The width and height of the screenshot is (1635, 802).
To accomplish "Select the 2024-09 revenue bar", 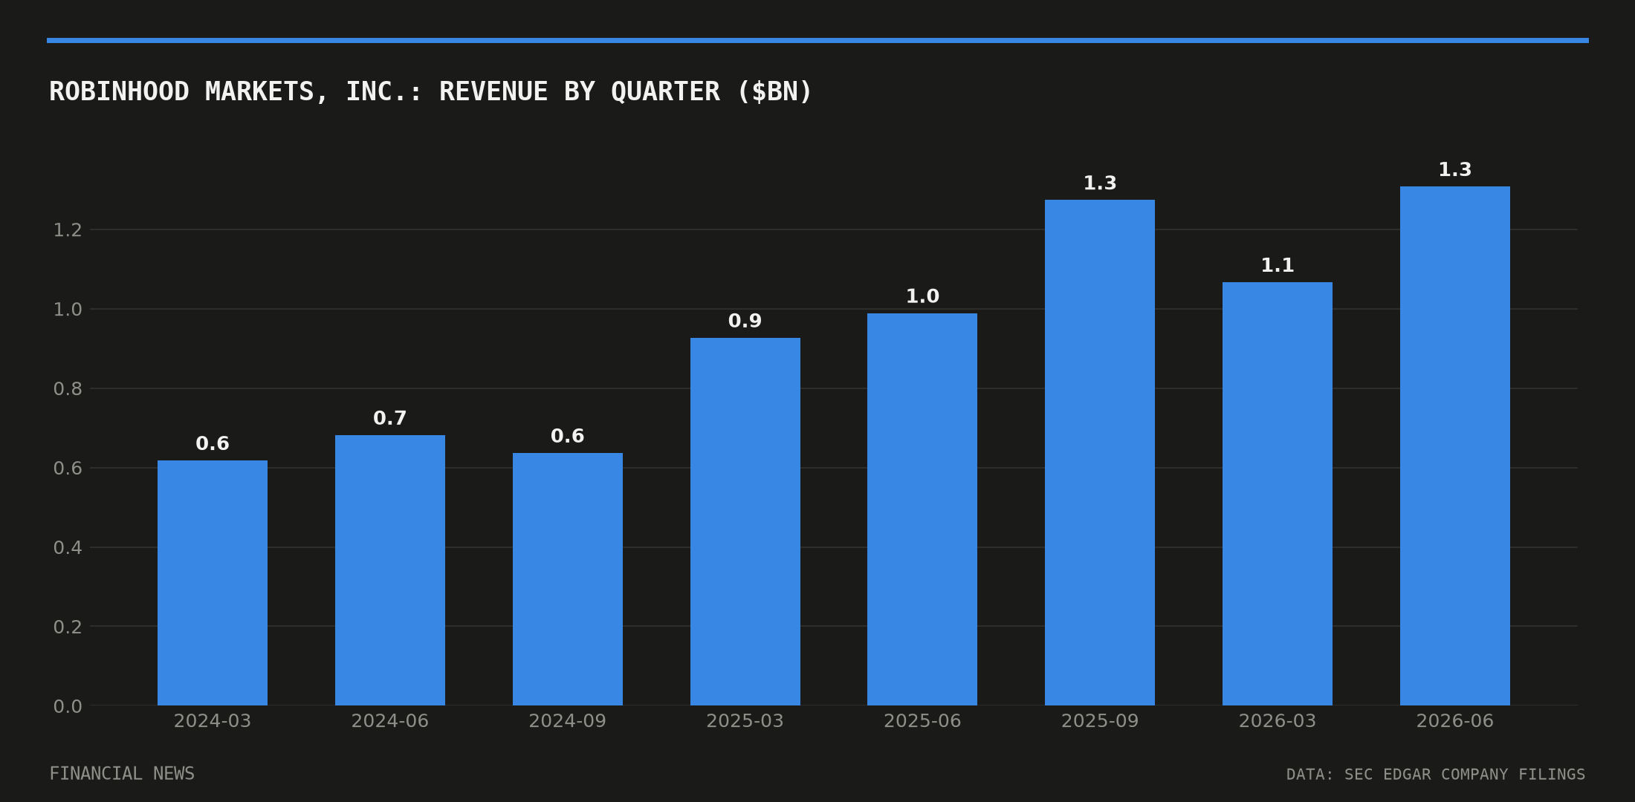I will (x=568, y=579).
